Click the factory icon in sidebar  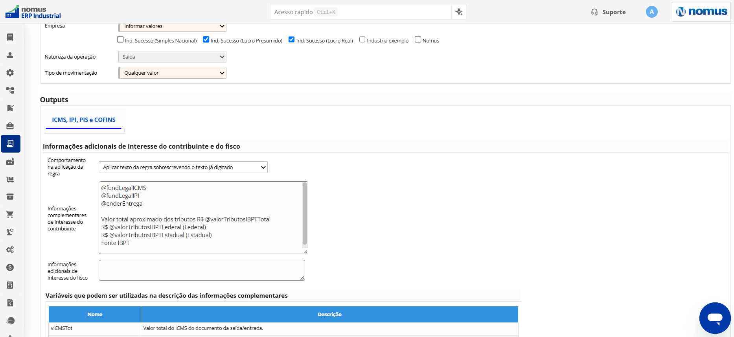tap(10, 161)
